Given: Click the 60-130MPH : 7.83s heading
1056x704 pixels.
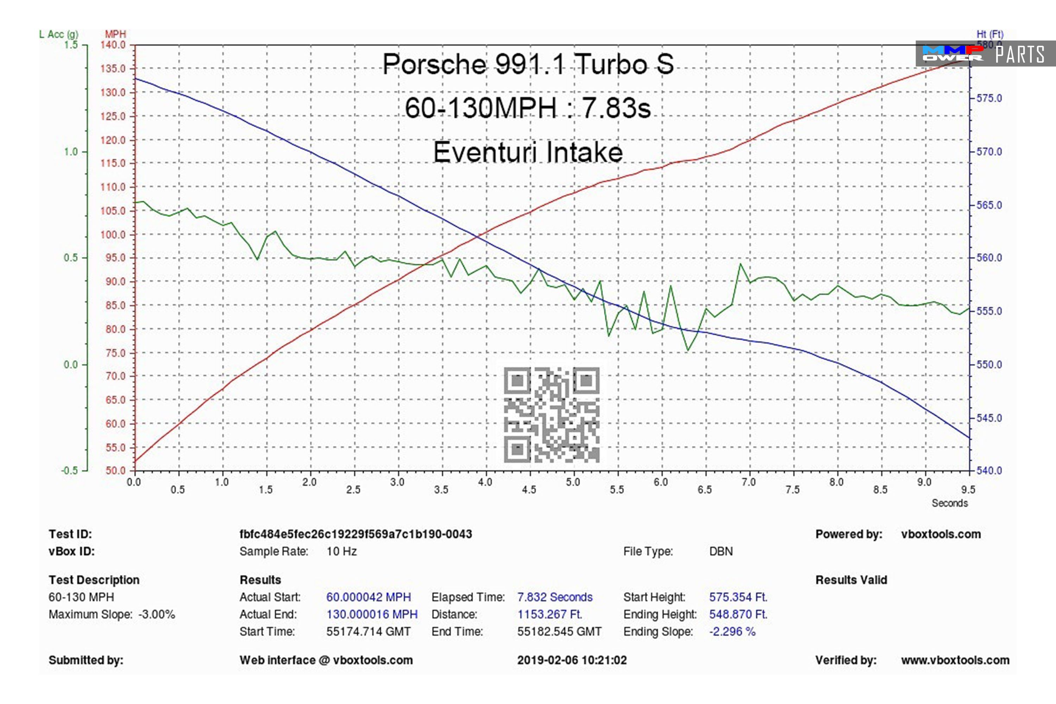Looking at the screenshot, I should click(528, 108).
